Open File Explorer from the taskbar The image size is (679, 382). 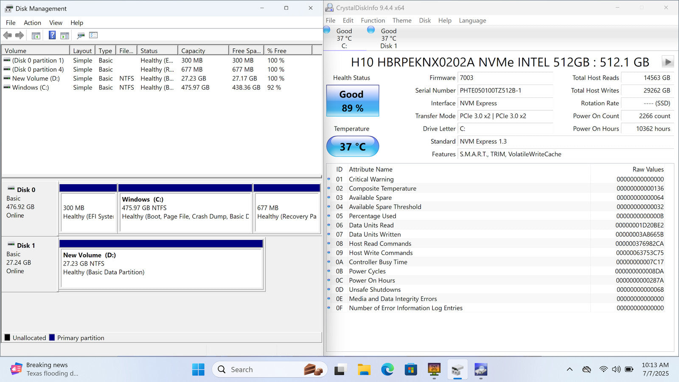point(364,370)
